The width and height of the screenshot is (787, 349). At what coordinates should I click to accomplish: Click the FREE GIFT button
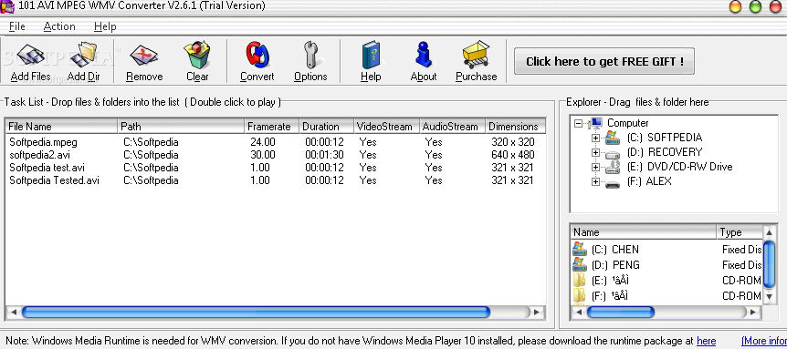pyautogui.click(x=604, y=62)
